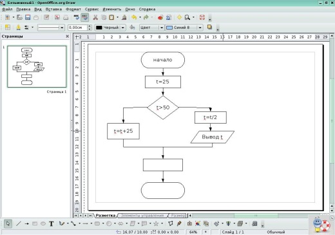Click the начало flowchart shape
This screenshot has width=335, height=235.
163,60
